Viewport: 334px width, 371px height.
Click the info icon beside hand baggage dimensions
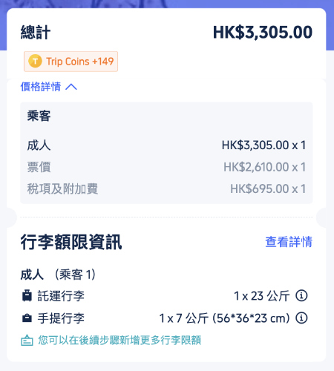point(301,318)
